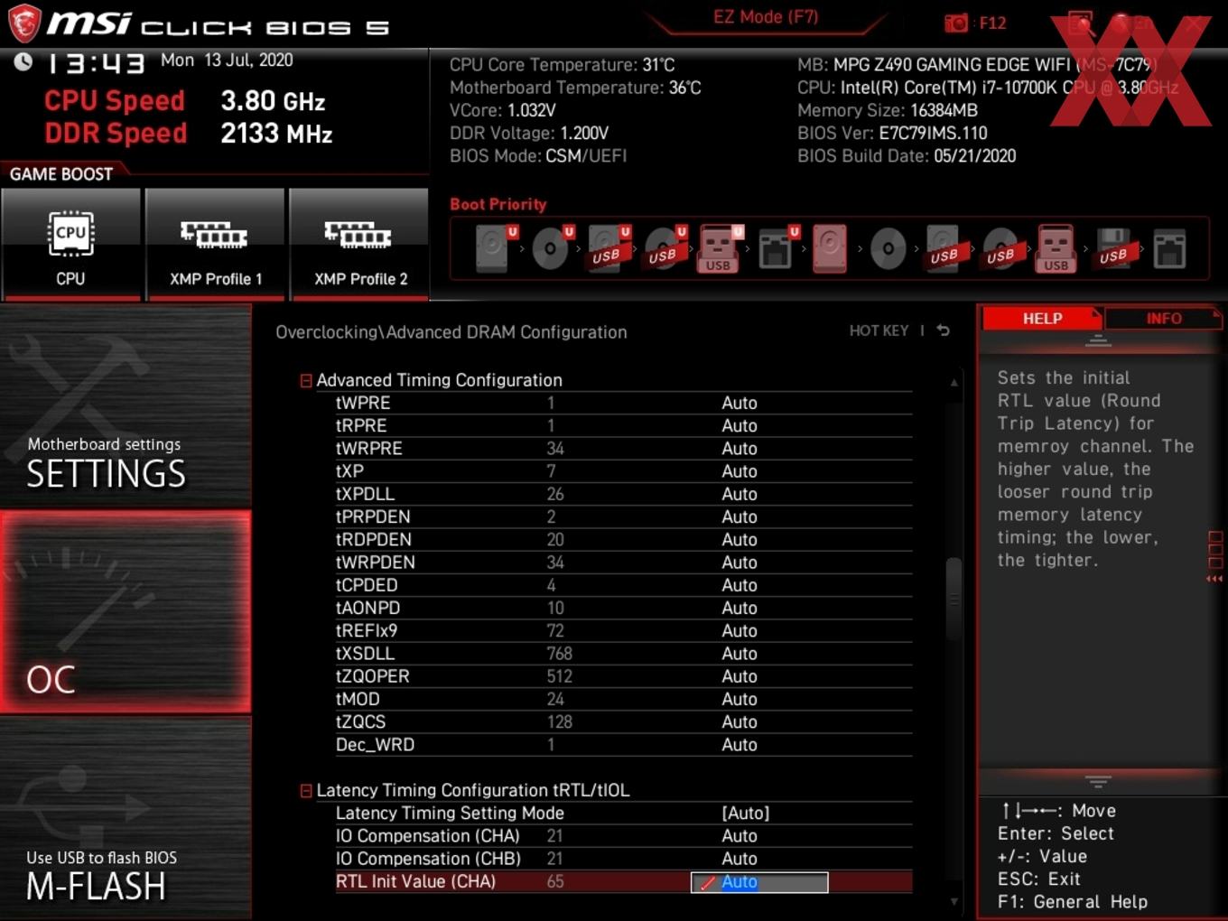Viewport: 1228px width, 921px height.
Task: Click the HOT KEY label
Action: click(x=879, y=330)
